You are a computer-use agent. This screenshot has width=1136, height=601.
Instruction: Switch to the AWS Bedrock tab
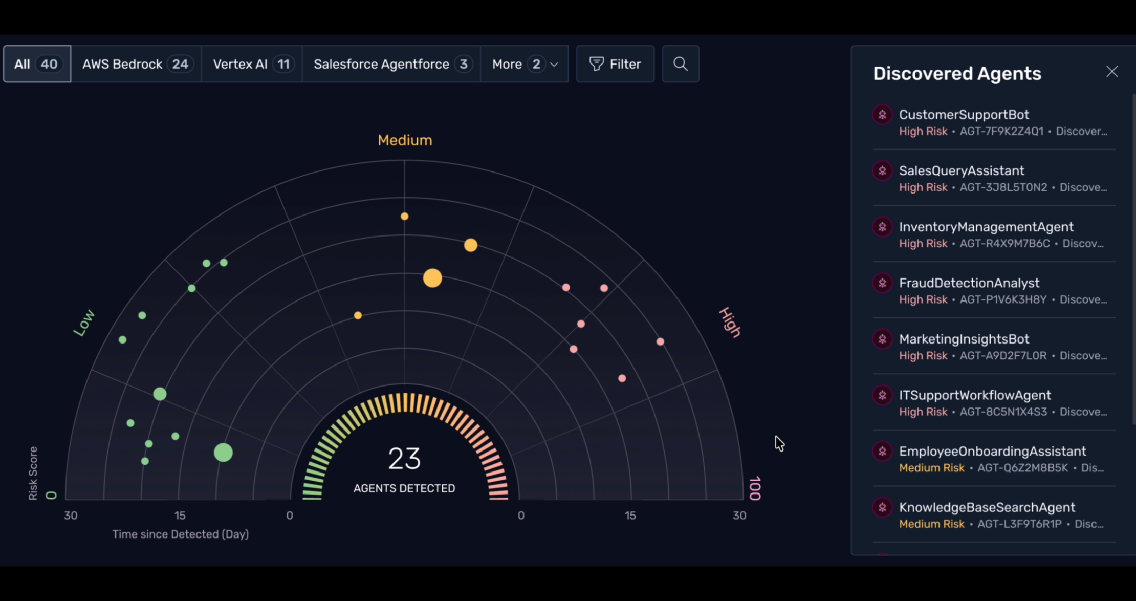tap(136, 64)
